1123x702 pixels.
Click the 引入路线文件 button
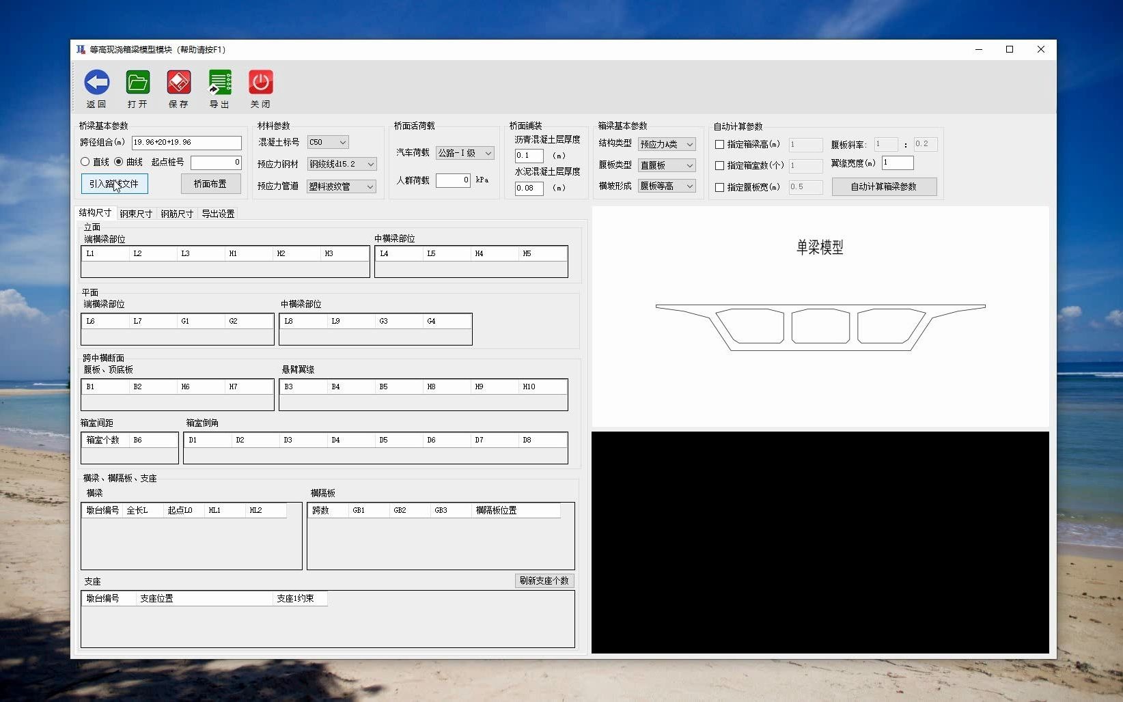[x=113, y=184]
